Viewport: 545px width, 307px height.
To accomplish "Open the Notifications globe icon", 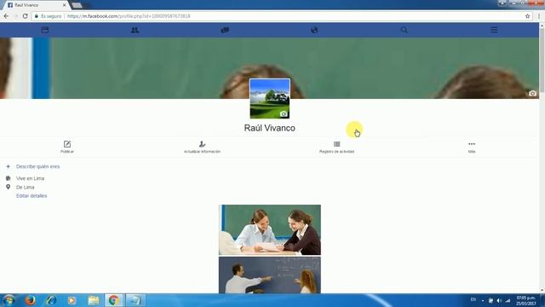I will (314, 30).
